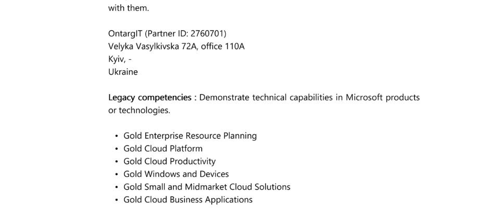Select the Velyka Vasylkivska 72A address line
Image resolution: width=489 pixels, height=208 pixels.
click(176, 46)
